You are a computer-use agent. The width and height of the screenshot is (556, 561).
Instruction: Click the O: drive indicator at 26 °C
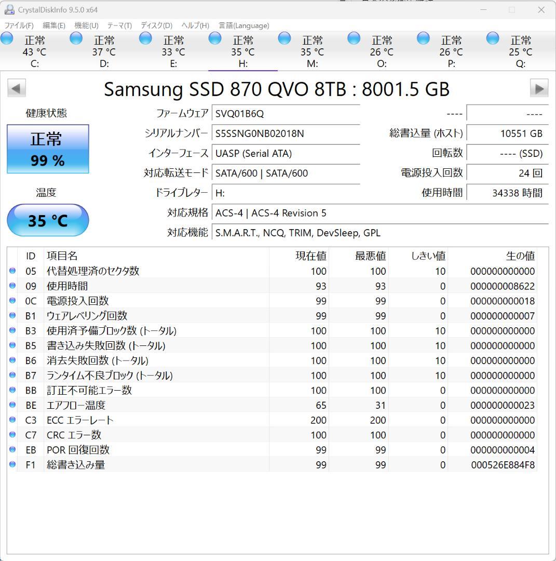pyautogui.click(x=354, y=38)
